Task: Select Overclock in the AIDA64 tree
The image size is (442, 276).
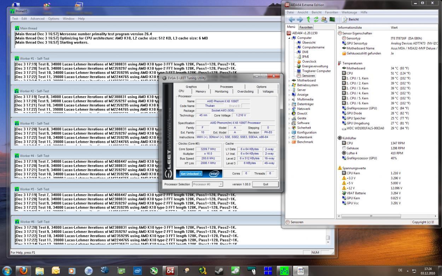Action: click(309, 61)
